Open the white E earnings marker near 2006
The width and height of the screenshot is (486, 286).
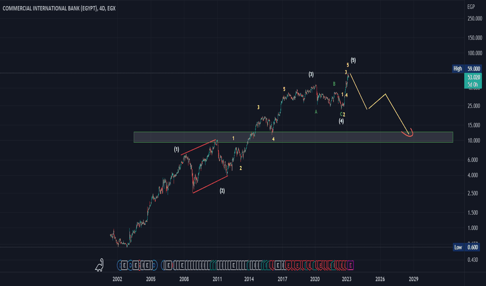(168, 265)
